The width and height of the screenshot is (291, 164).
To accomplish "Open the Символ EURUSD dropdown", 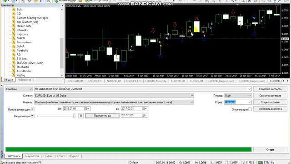I will (114, 96).
